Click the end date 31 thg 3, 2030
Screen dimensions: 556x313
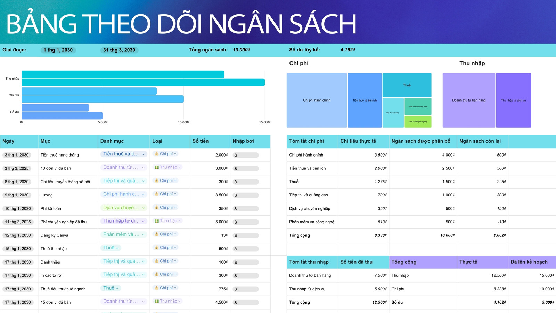119,50
